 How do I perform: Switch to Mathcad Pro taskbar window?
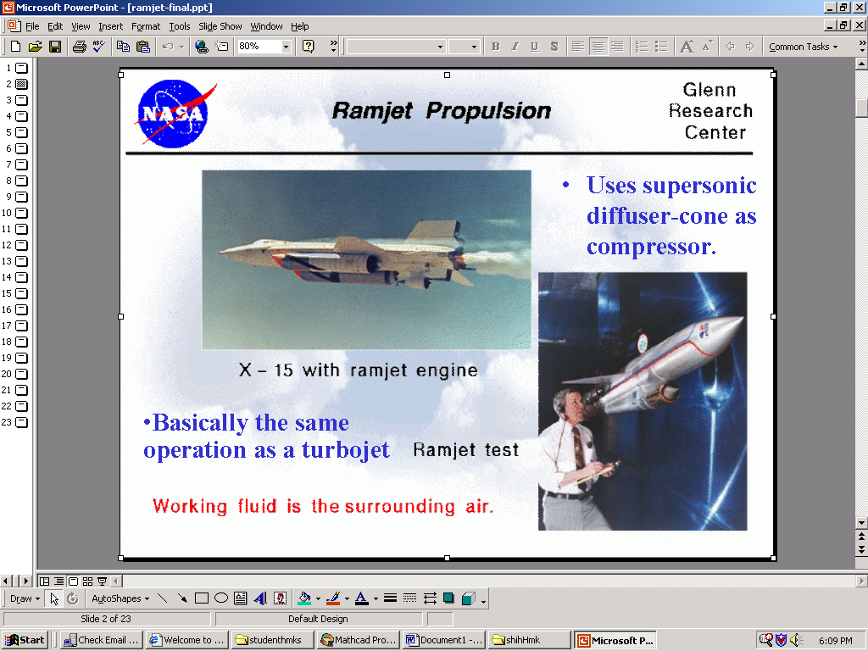(359, 640)
